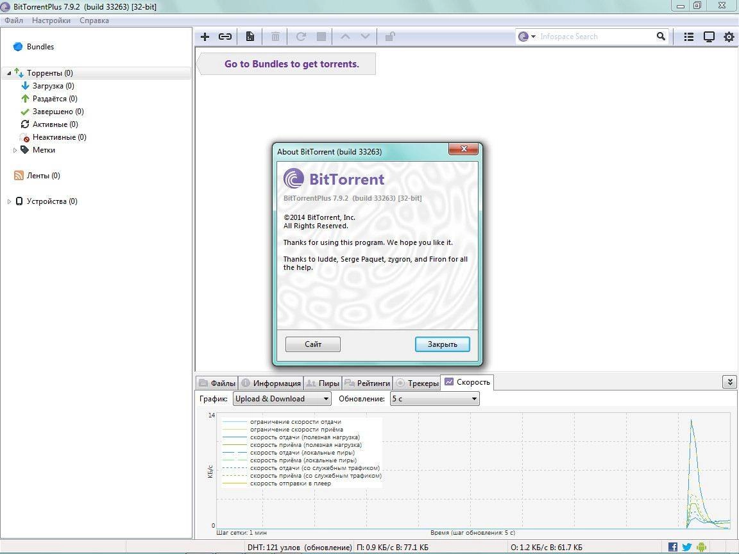Click the Unlock Bundle padlock icon
Viewport: 739px width, 554px height.
click(390, 37)
